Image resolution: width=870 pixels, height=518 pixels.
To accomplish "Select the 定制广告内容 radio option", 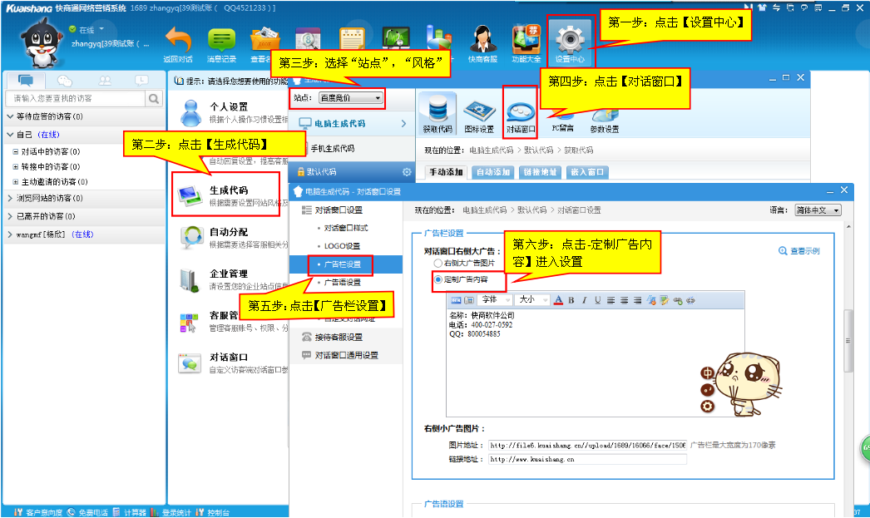I will [x=437, y=279].
